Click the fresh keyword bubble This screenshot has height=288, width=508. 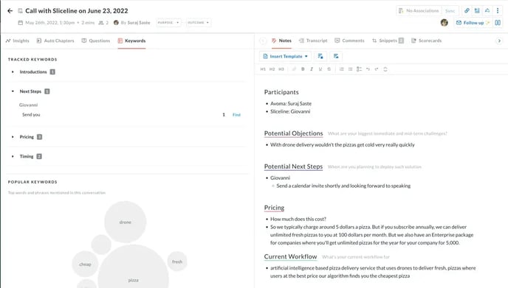point(177,261)
